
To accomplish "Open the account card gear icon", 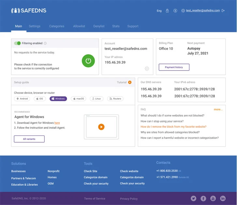I will click(147, 69).
